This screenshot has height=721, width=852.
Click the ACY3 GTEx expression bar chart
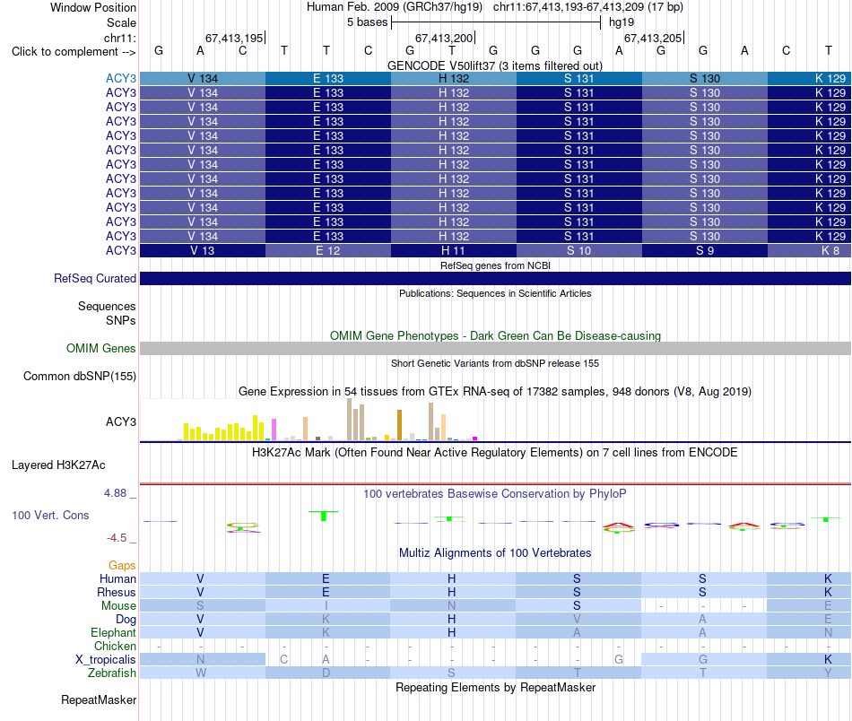point(309,420)
